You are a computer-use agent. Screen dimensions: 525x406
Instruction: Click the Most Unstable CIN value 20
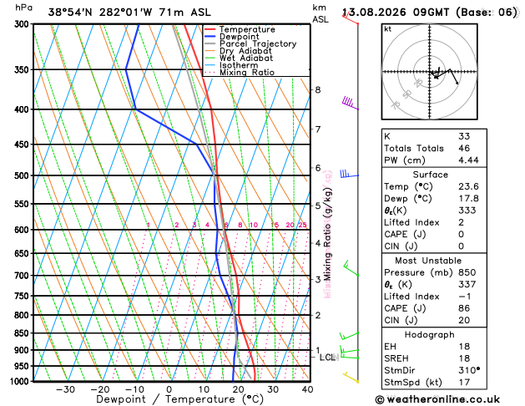click(x=464, y=321)
